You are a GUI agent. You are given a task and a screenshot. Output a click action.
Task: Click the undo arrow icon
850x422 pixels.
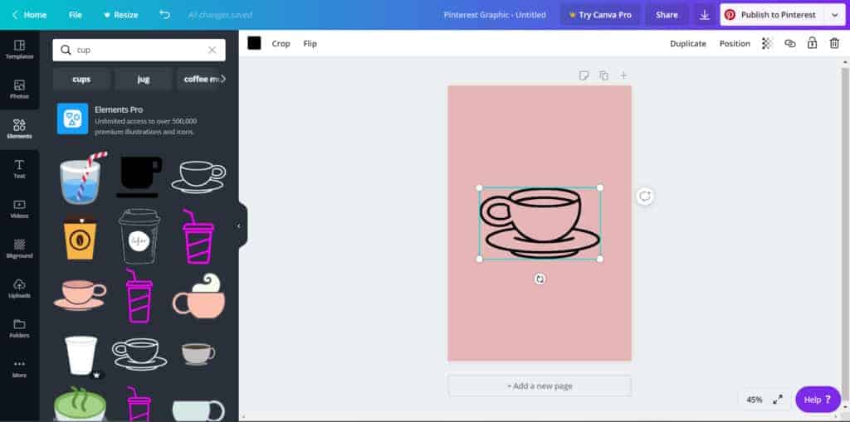165,15
